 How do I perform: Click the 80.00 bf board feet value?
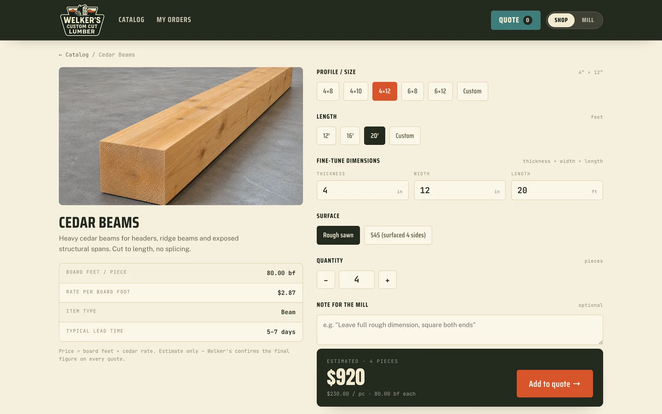[x=281, y=273]
